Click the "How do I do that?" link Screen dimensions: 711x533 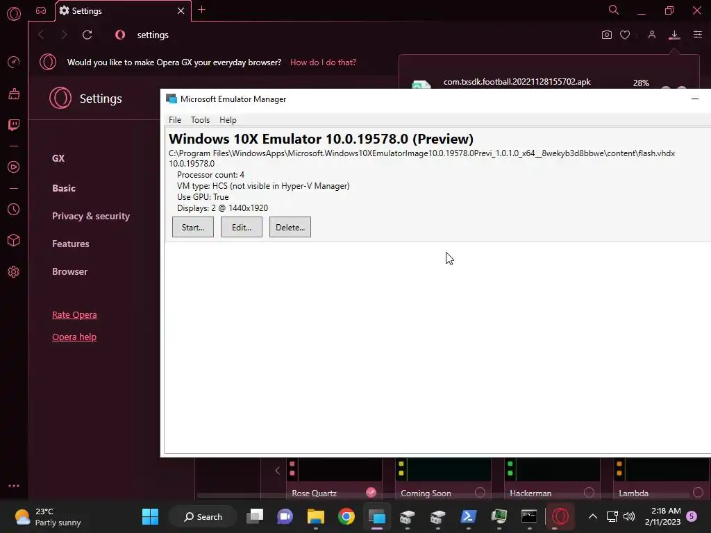pyautogui.click(x=323, y=62)
